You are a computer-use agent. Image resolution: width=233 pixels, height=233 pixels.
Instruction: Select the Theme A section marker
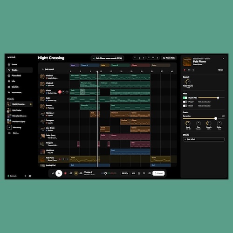[89, 65]
